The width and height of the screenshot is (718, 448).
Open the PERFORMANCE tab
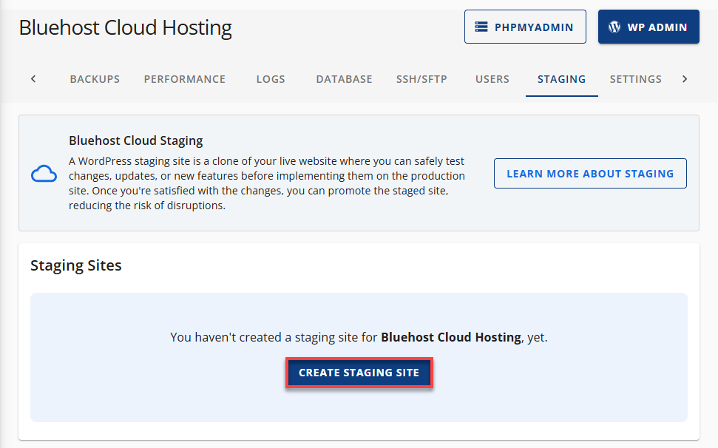tap(184, 79)
